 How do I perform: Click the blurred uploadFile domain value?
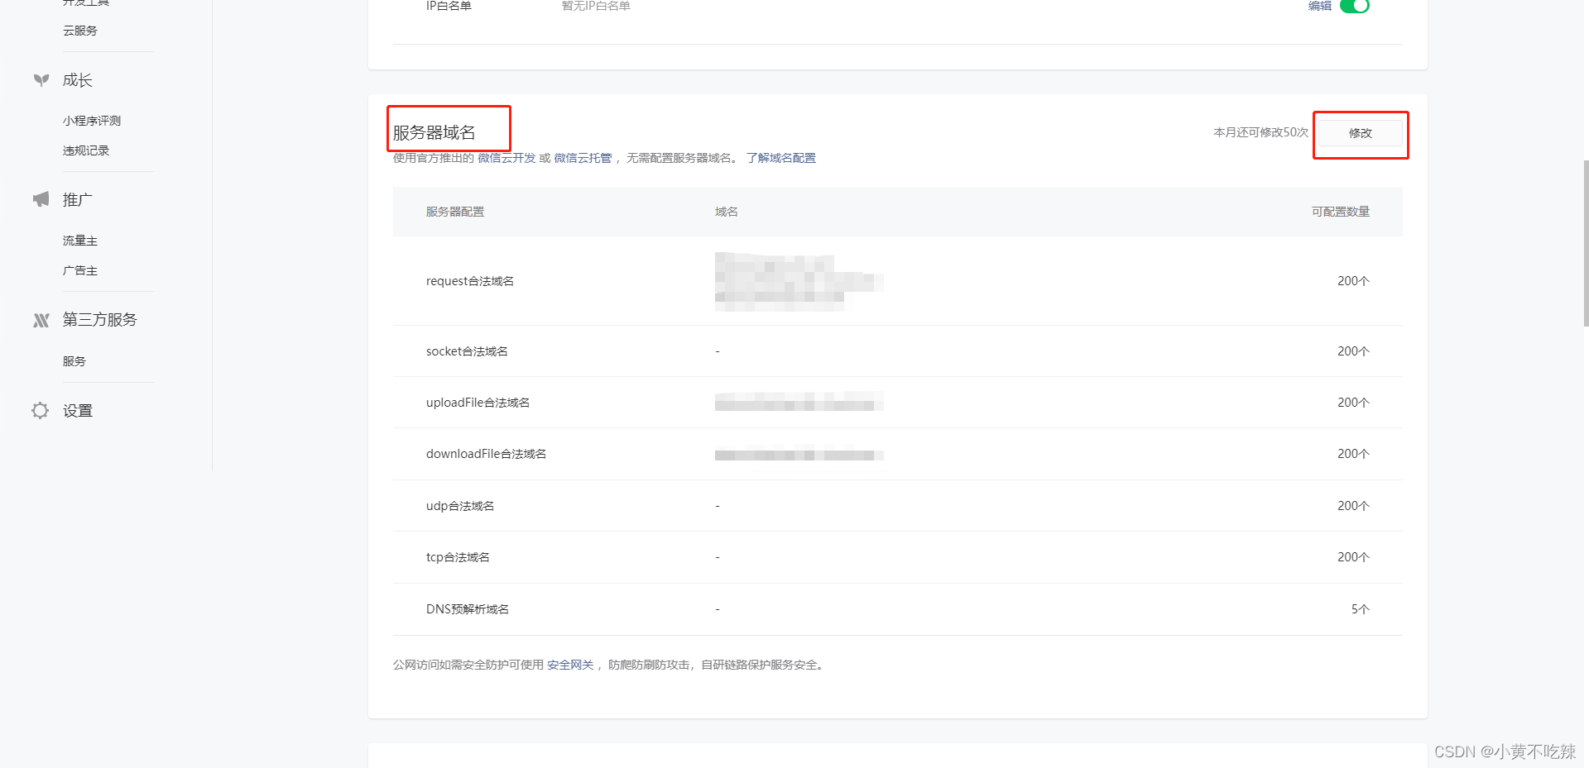click(799, 403)
